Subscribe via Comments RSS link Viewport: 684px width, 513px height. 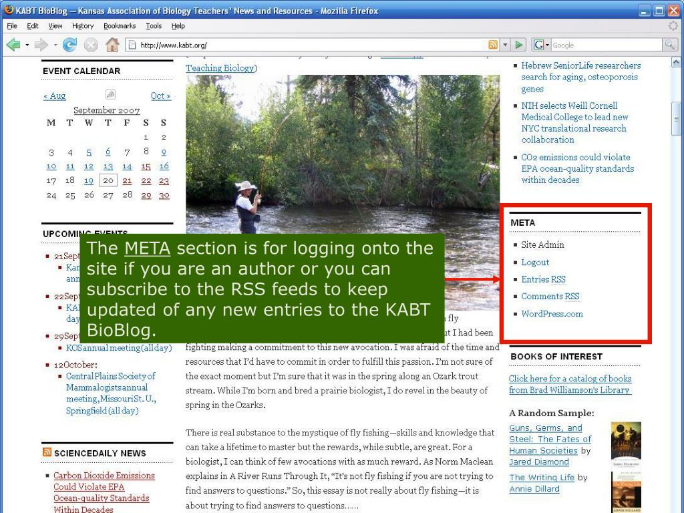point(550,296)
